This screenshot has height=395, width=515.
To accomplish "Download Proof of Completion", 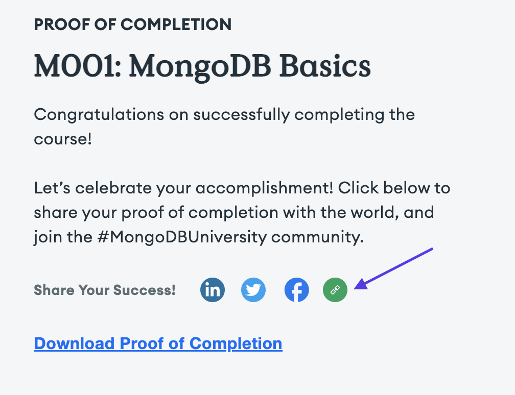I will click(x=158, y=343).
